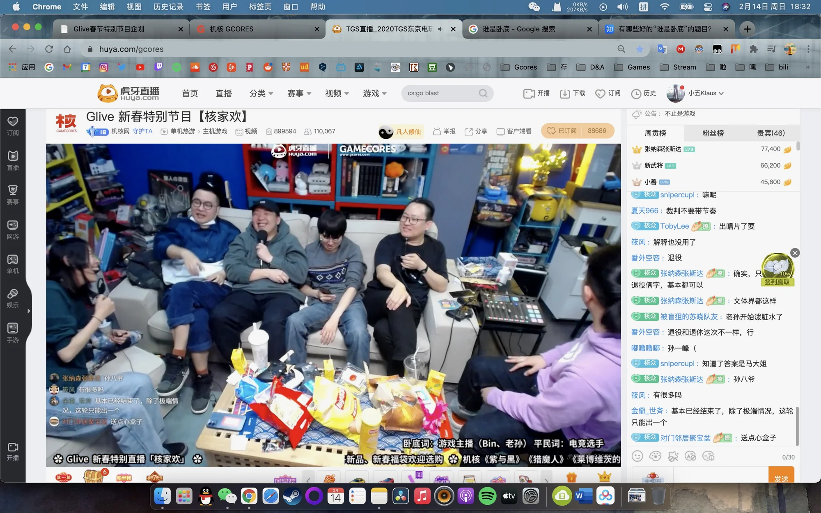The image size is (821, 513).
Task: Bookmark this page with the star icon
Action: (x=640, y=49)
